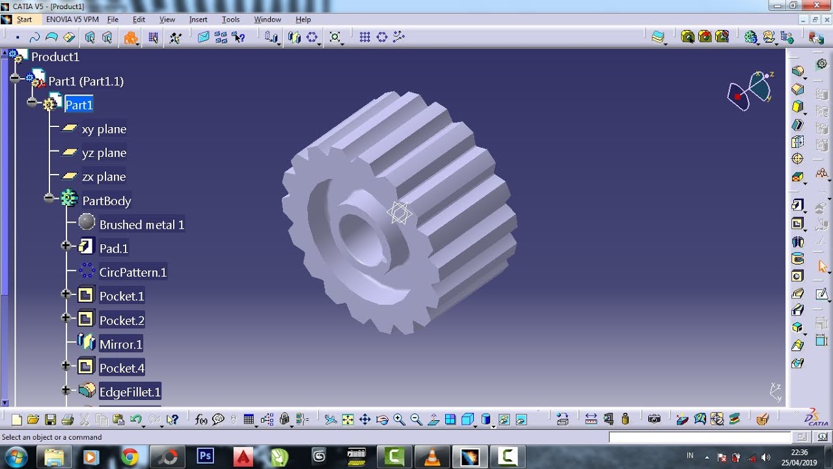Click the Point creation icon in top toolbar
Image resolution: width=833 pixels, height=469 pixels.
click(18, 38)
